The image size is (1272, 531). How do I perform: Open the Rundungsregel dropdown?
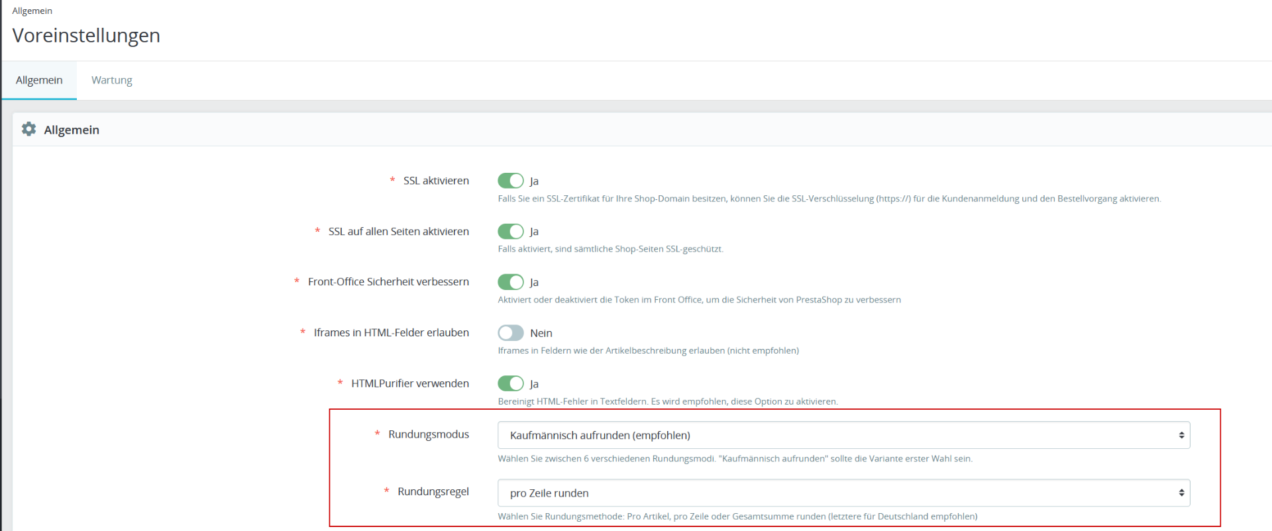[x=843, y=493]
